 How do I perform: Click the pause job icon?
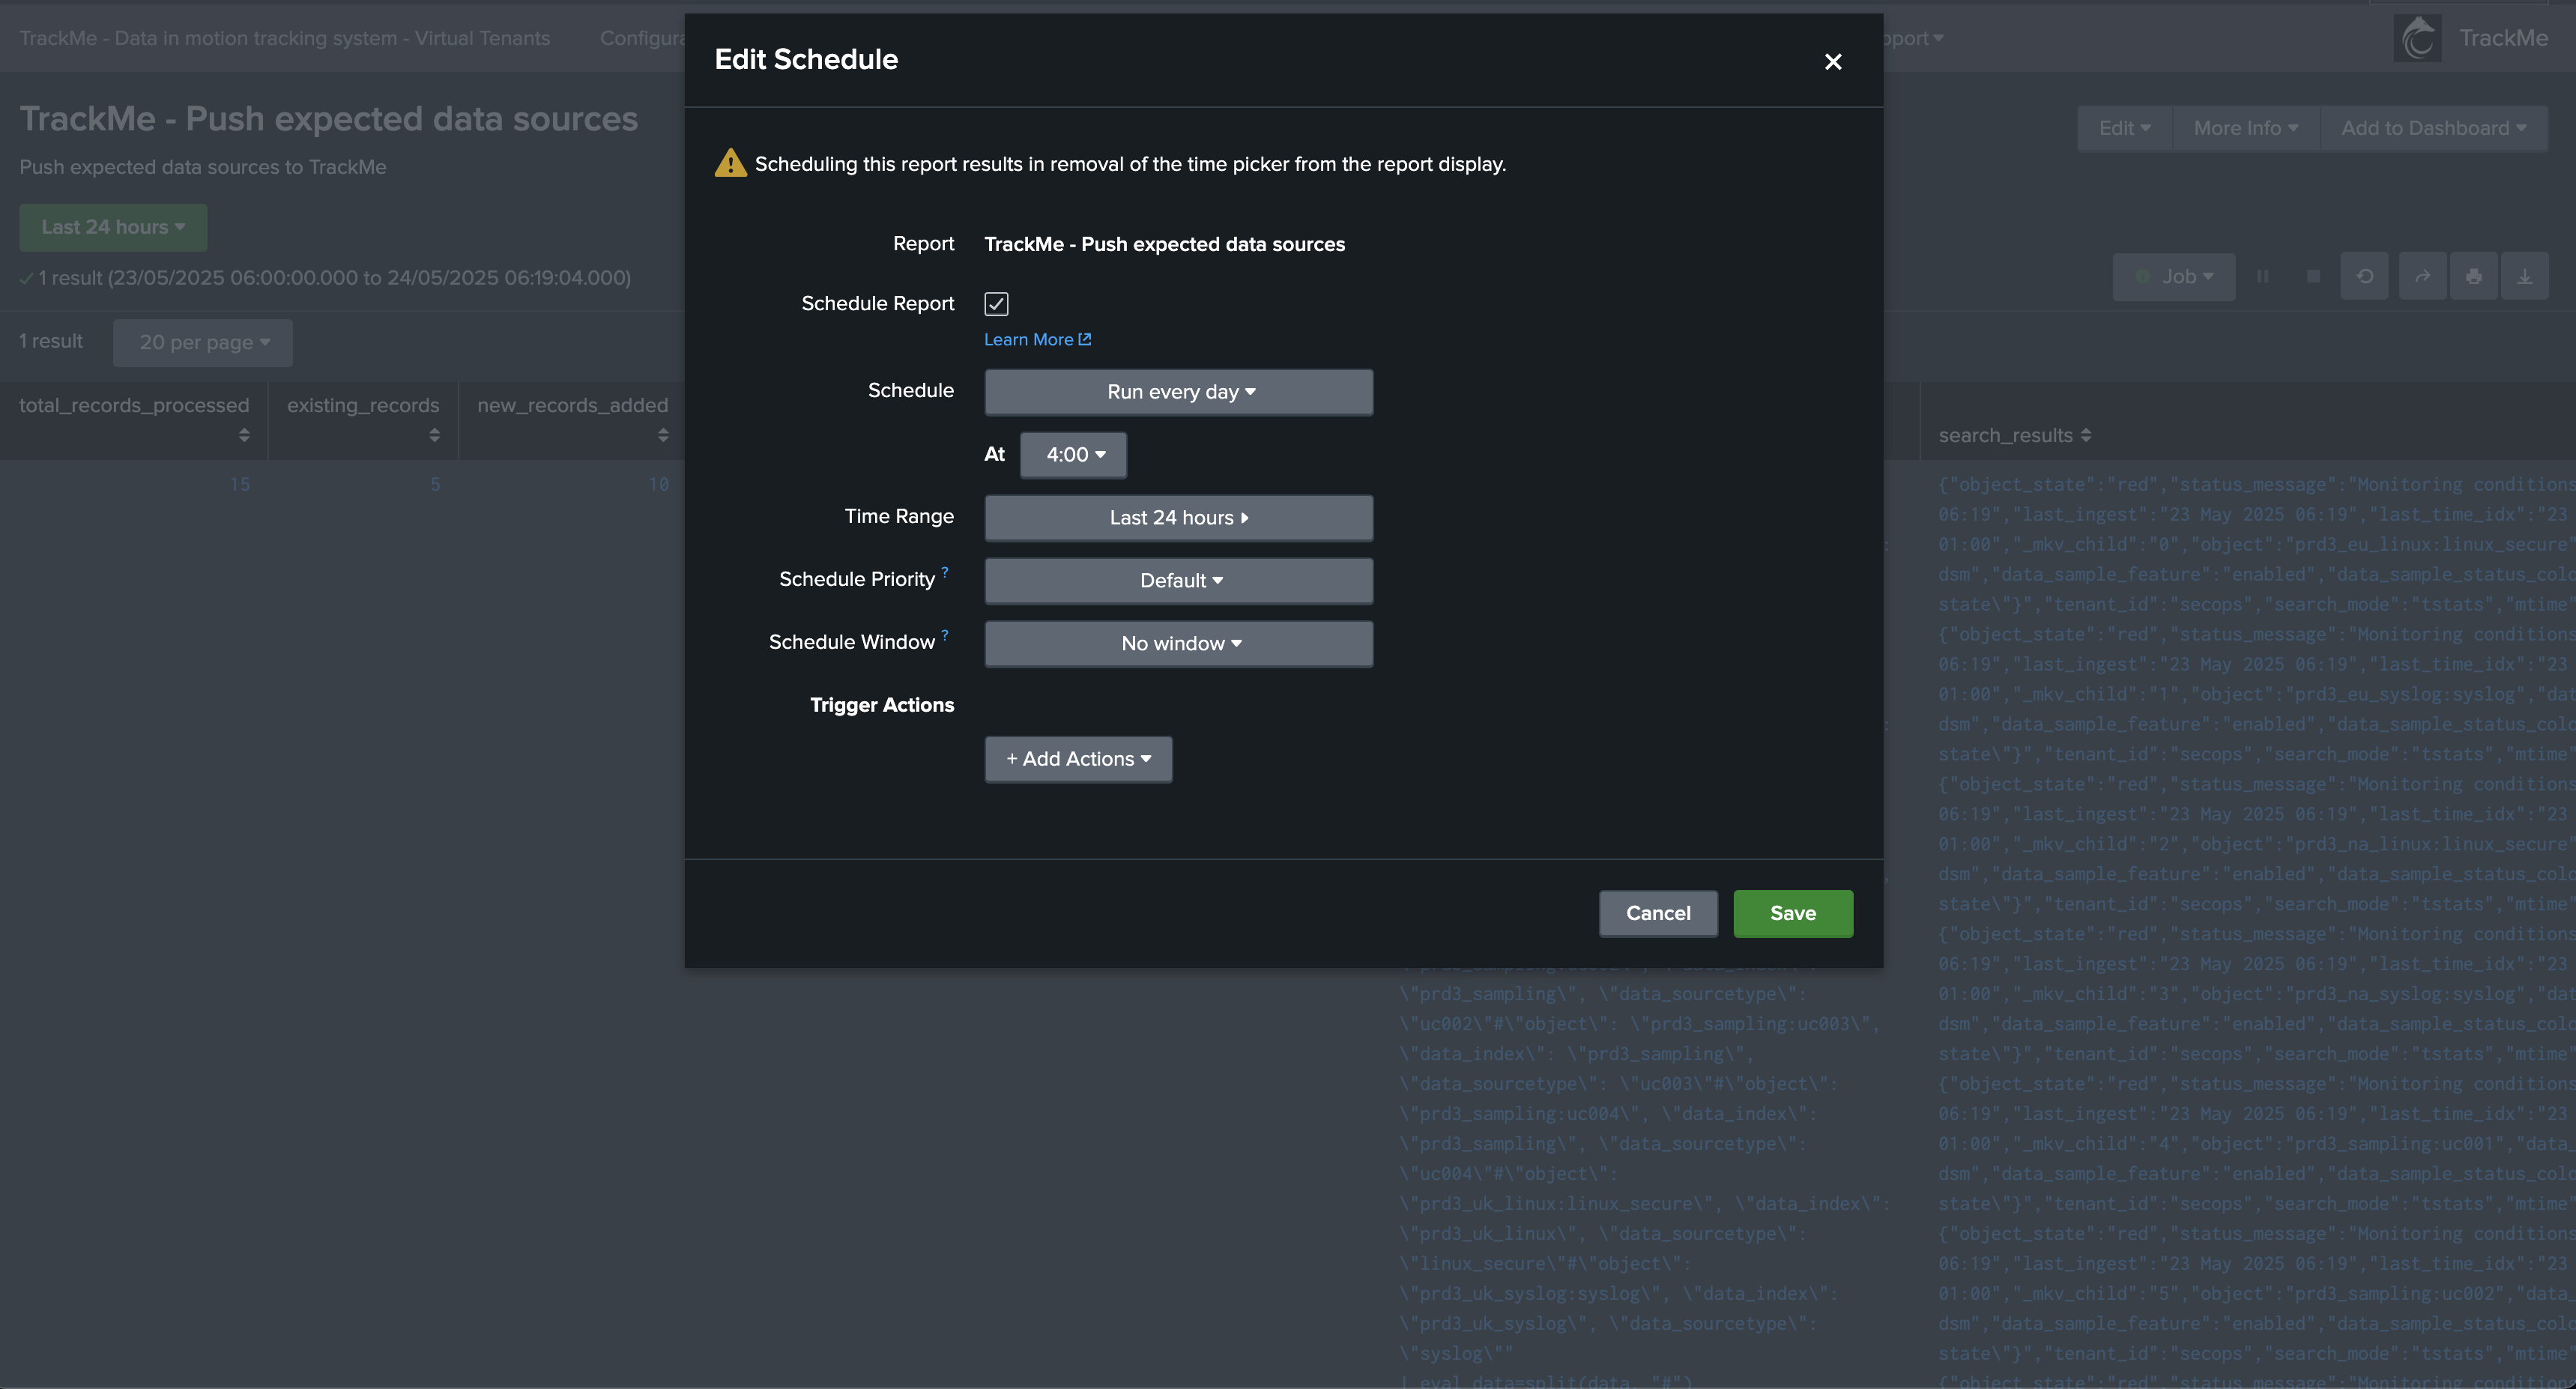(x=2262, y=277)
